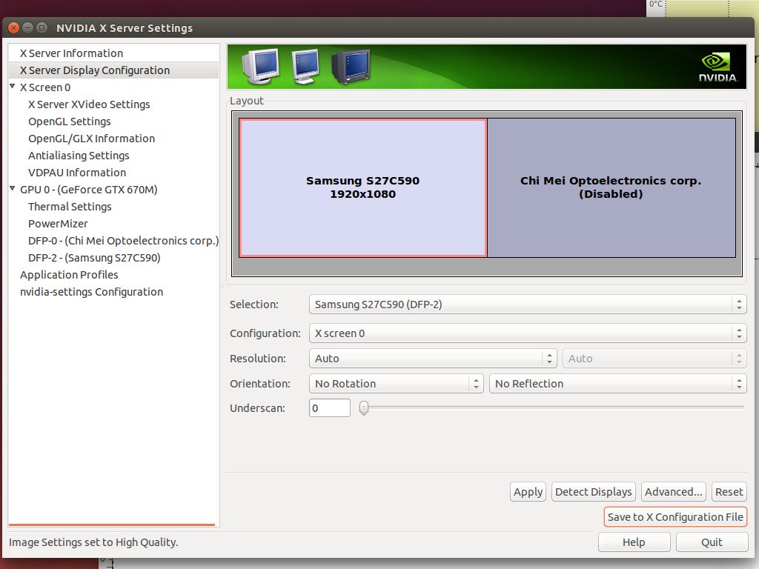Open OpenGL Settings page
The image size is (759, 569).
tap(69, 122)
